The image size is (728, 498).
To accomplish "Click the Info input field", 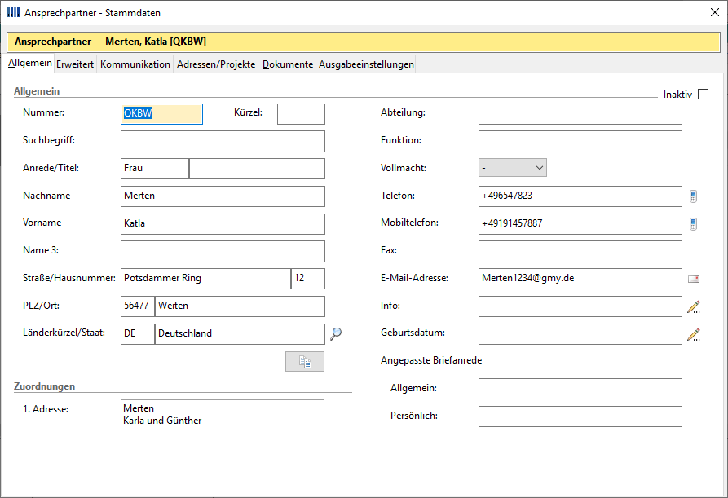I will 580,306.
